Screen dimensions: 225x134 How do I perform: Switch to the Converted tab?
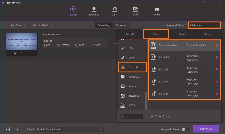coord(121,25)
